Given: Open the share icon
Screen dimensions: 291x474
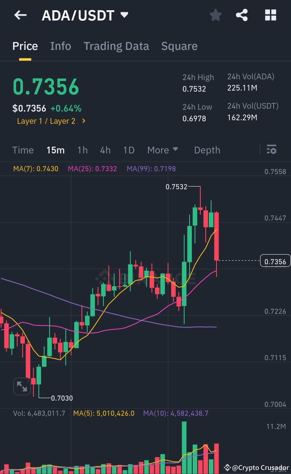Looking at the screenshot, I should click(242, 15).
